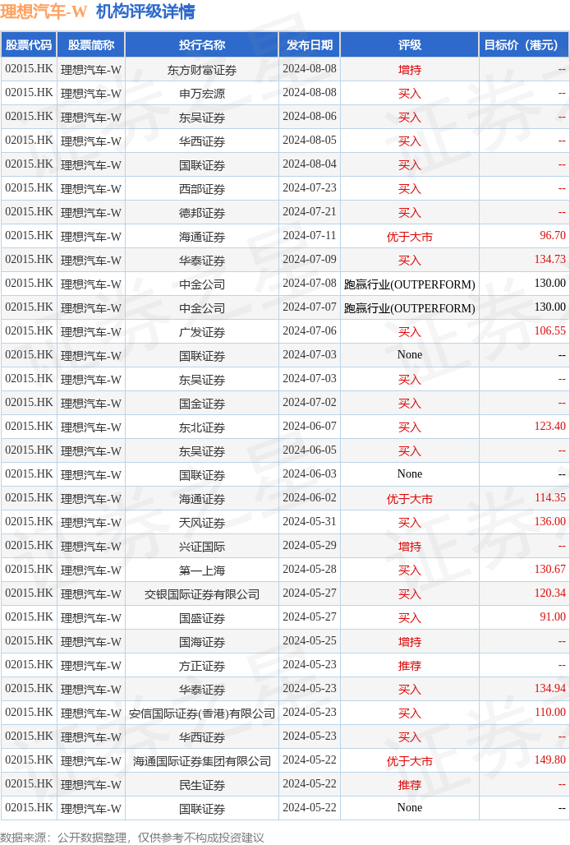The width and height of the screenshot is (570, 845).
Task: Click 交银国际证券有限公司 cell
Action: click(x=202, y=594)
